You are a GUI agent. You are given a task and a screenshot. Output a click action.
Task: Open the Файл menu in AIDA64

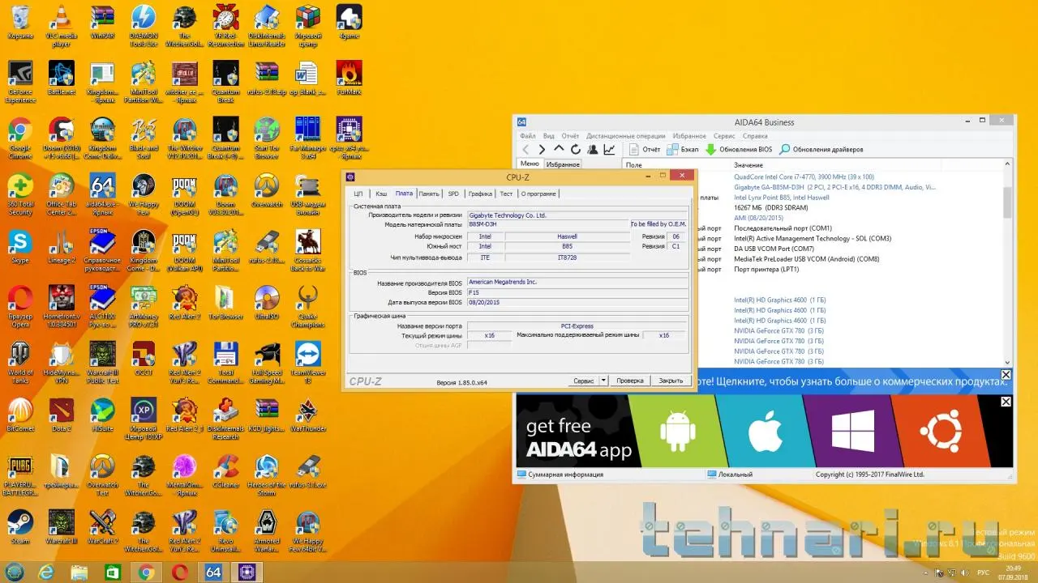pos(528,136)
